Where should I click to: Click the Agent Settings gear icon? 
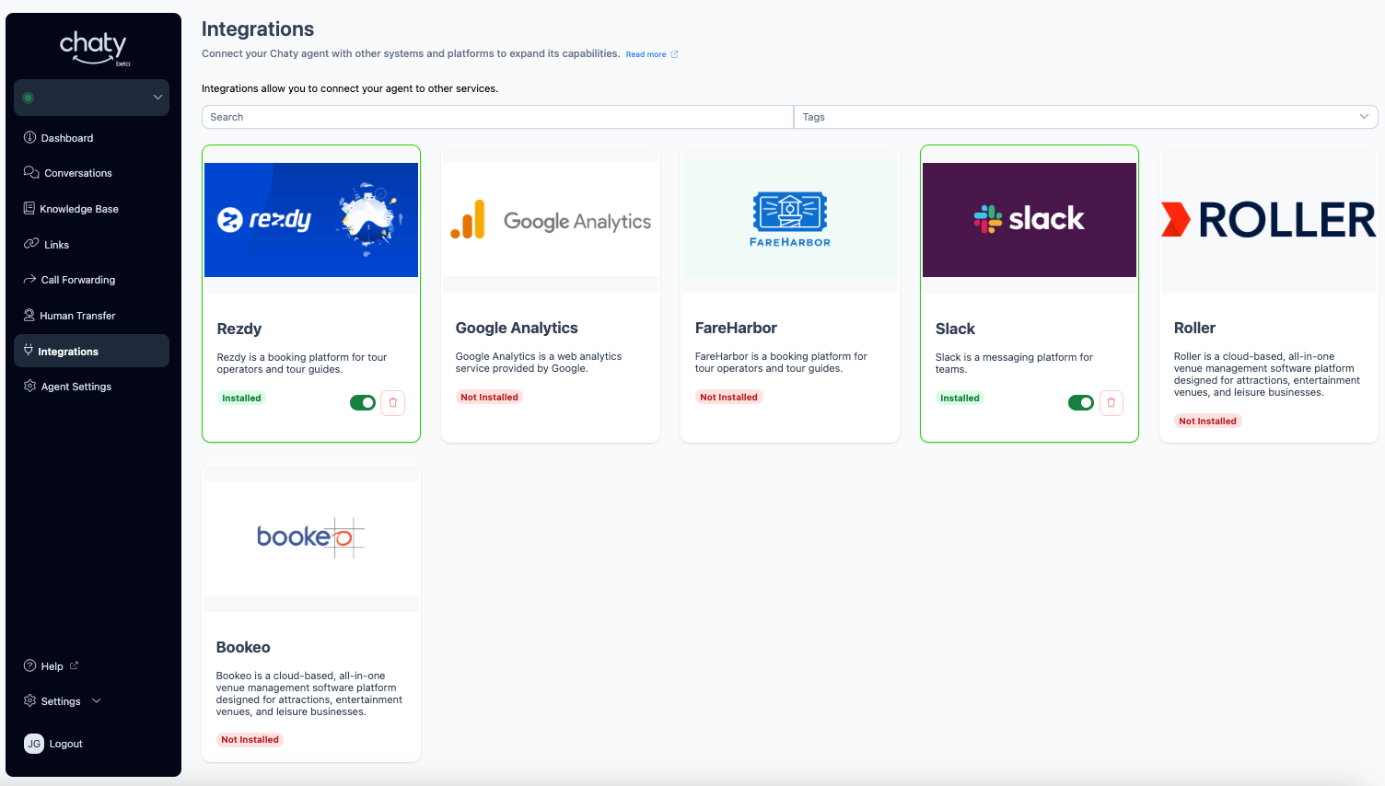29,386
